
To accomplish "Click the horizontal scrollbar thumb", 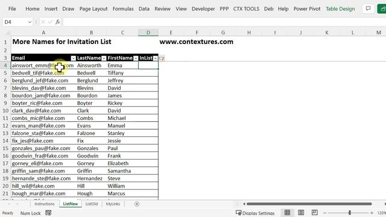I will [x=309, y=204].
